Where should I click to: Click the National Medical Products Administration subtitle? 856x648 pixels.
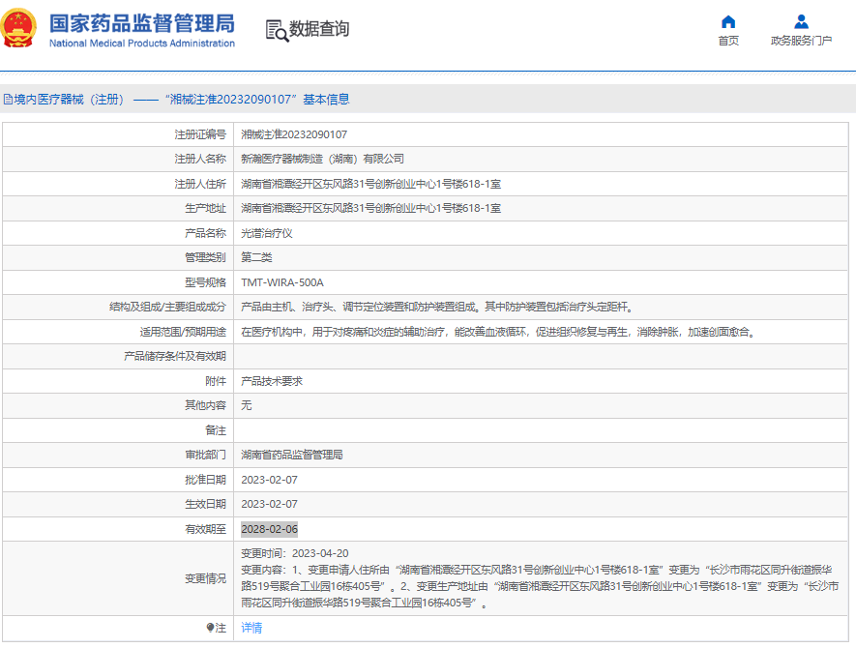(142, 44)
